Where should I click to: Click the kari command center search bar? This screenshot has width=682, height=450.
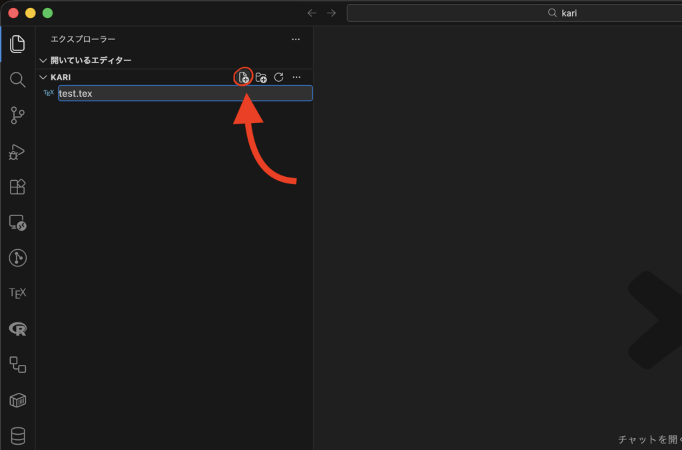pyautogui.click(x=513, y=13)
